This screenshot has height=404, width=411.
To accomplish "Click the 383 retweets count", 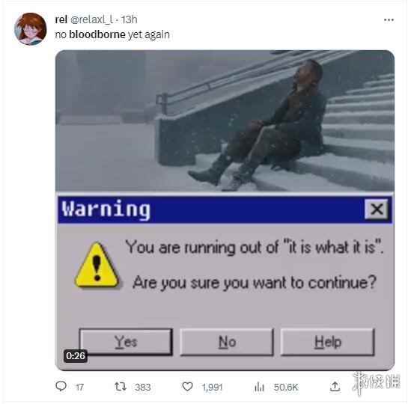I will click(x=142, y=387).
